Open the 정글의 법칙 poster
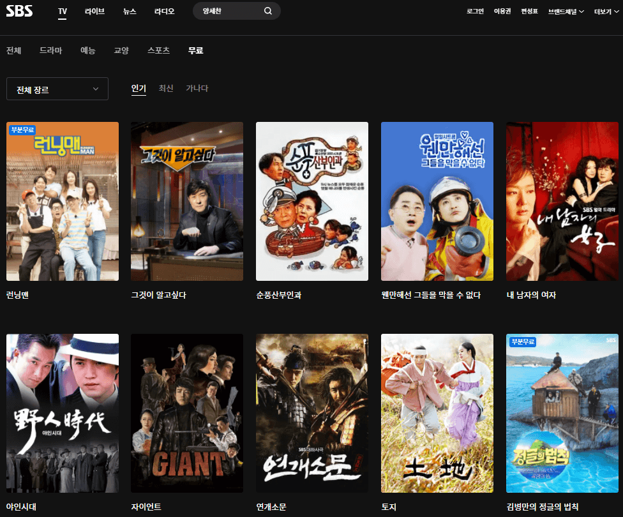The width and height of the screenshot is (623, 517). tap(562, 414)
